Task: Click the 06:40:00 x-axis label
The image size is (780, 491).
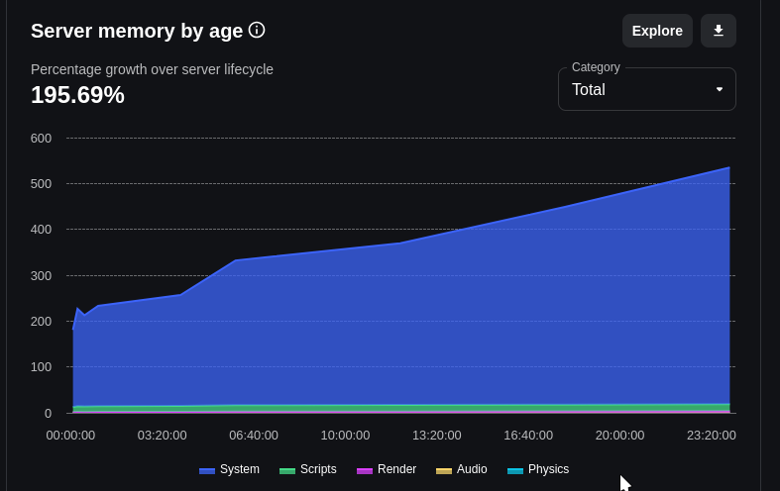Action: coord(254,436)
